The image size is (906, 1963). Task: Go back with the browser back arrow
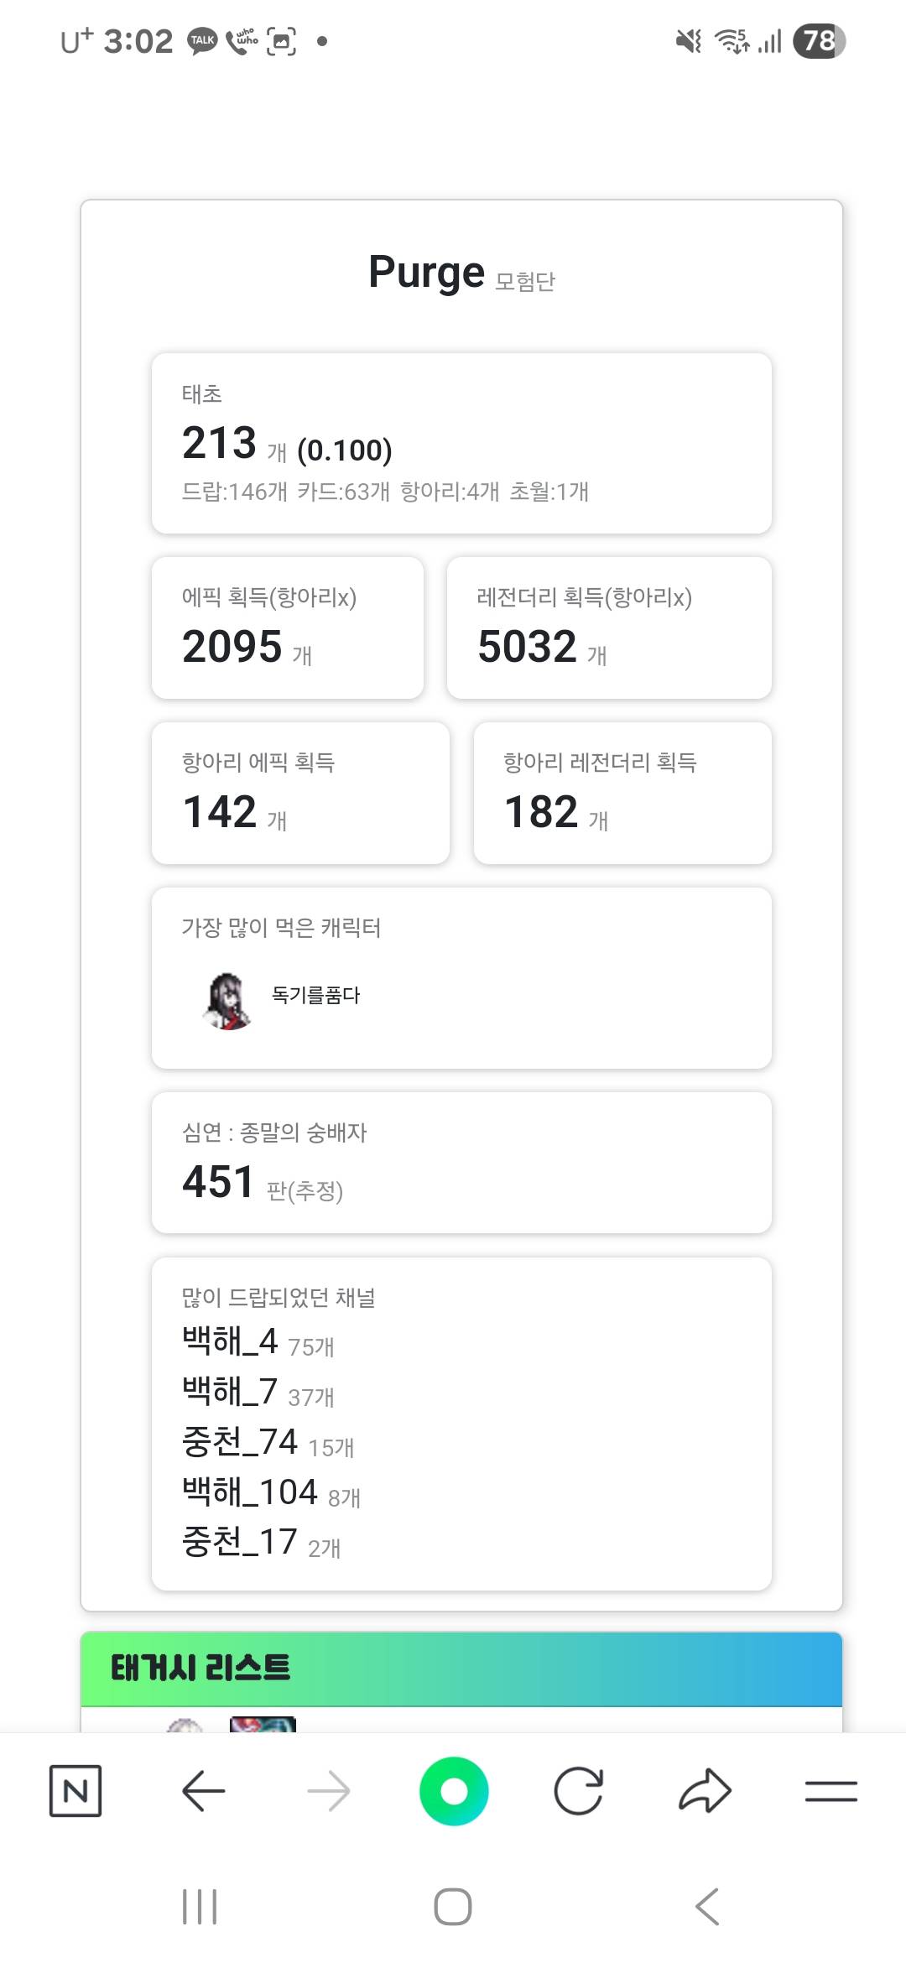(203, 1791)
